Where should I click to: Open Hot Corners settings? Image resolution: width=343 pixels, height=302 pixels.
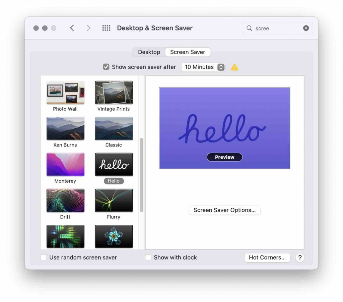pos(267,258)
